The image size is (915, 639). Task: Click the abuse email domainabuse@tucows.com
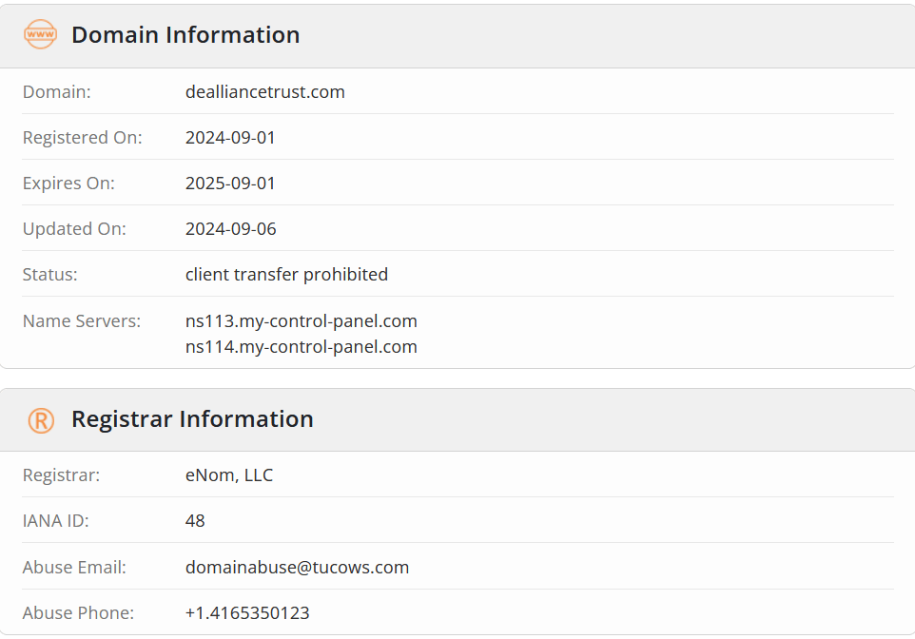click(297, 568)
